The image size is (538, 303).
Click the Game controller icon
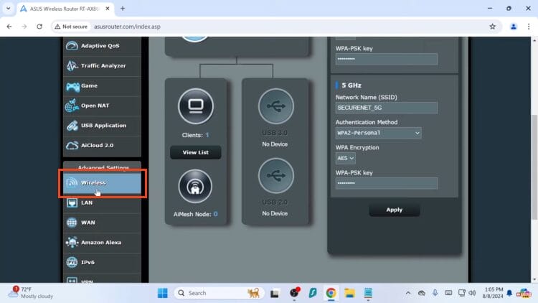72,86
